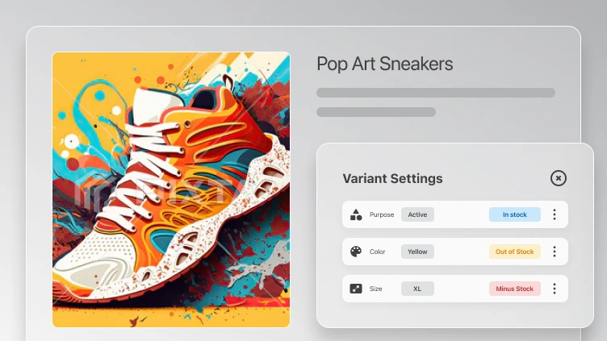Click the Size expand-arrows icon
The width and height of the screenshot is (607, 341).
pos(356,289)
